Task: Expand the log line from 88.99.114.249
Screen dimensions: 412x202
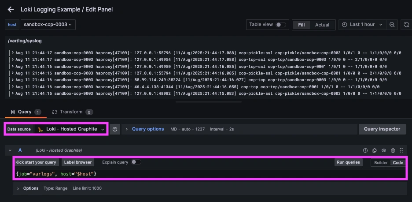Action: coord(12,79)
